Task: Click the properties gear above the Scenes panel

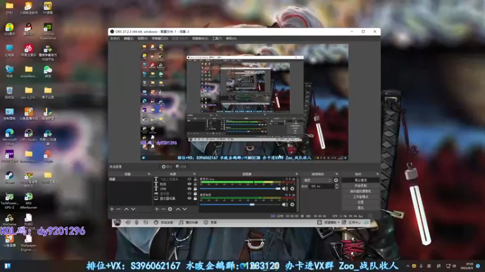Action: click(166, 167)
